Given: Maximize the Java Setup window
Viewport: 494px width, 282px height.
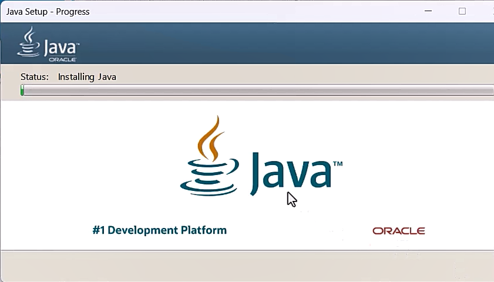Looking at the screenshot, I should 462,11.
